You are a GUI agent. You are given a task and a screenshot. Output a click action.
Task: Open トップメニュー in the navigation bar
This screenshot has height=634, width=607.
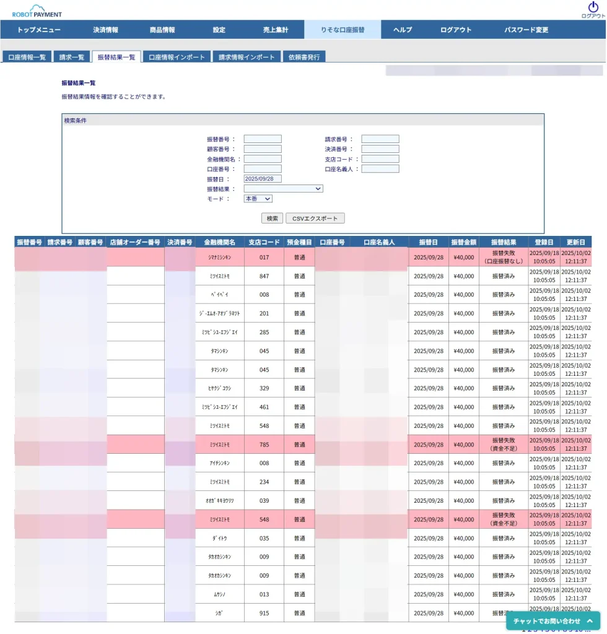click(x=39, y=30)
